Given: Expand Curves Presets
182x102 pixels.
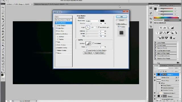Looking at the screenshot, I should 156,45.
